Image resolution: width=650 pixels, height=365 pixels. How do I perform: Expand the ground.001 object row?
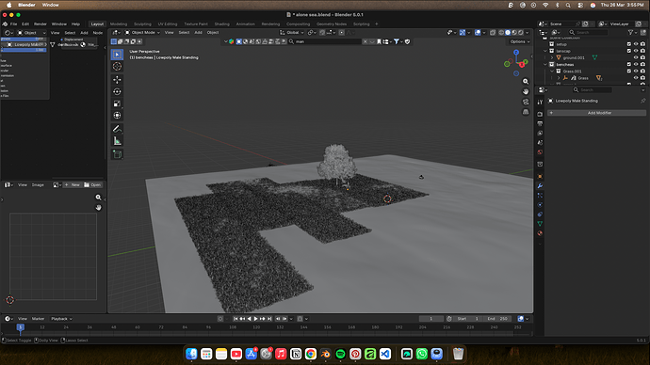(x=552, y=57)
